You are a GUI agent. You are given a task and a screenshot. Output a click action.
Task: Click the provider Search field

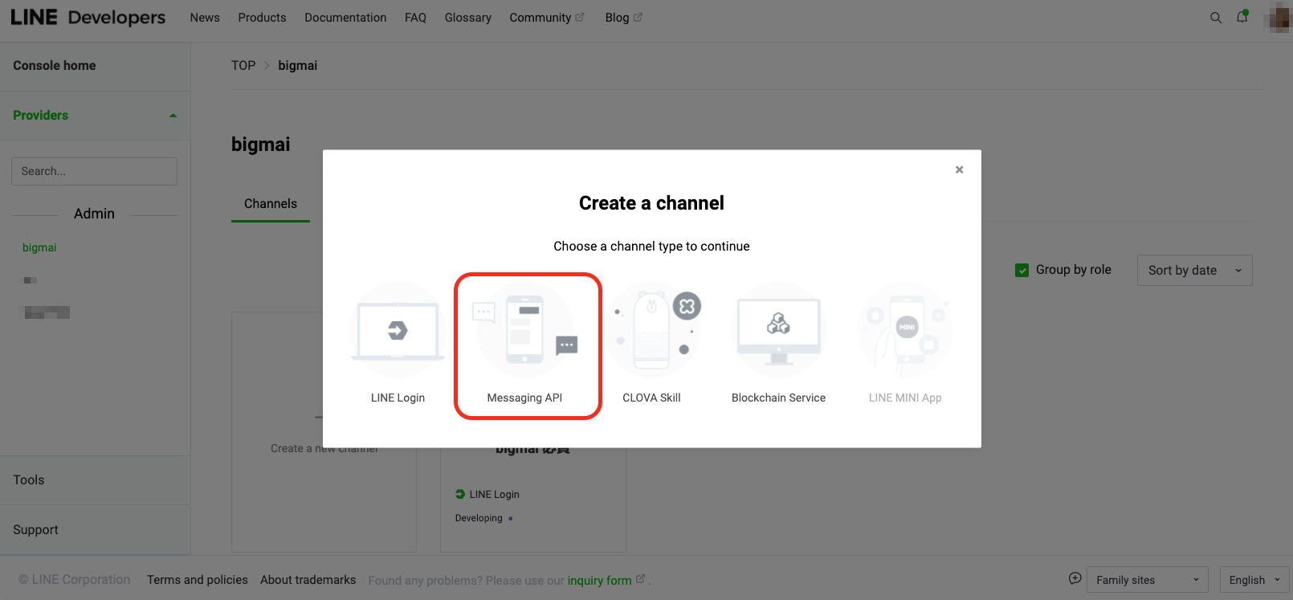click(x=94, y=171)
